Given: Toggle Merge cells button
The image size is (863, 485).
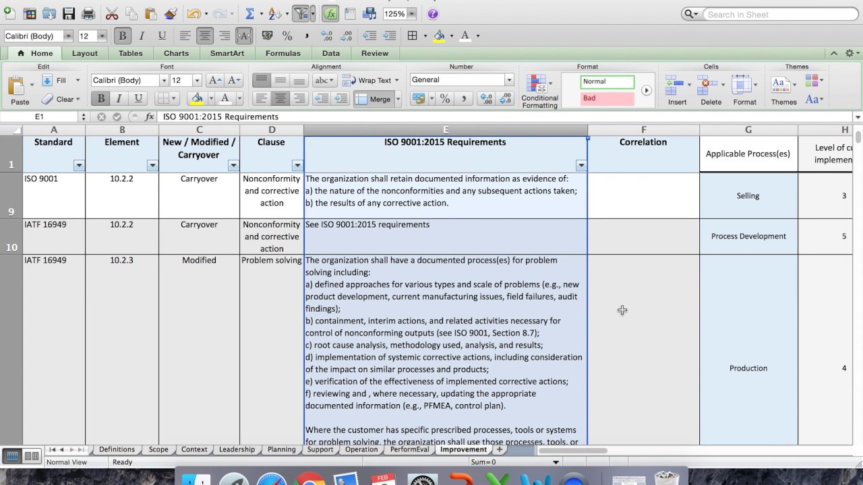Looking at the screenshot, I should click(x=374, y=99).
